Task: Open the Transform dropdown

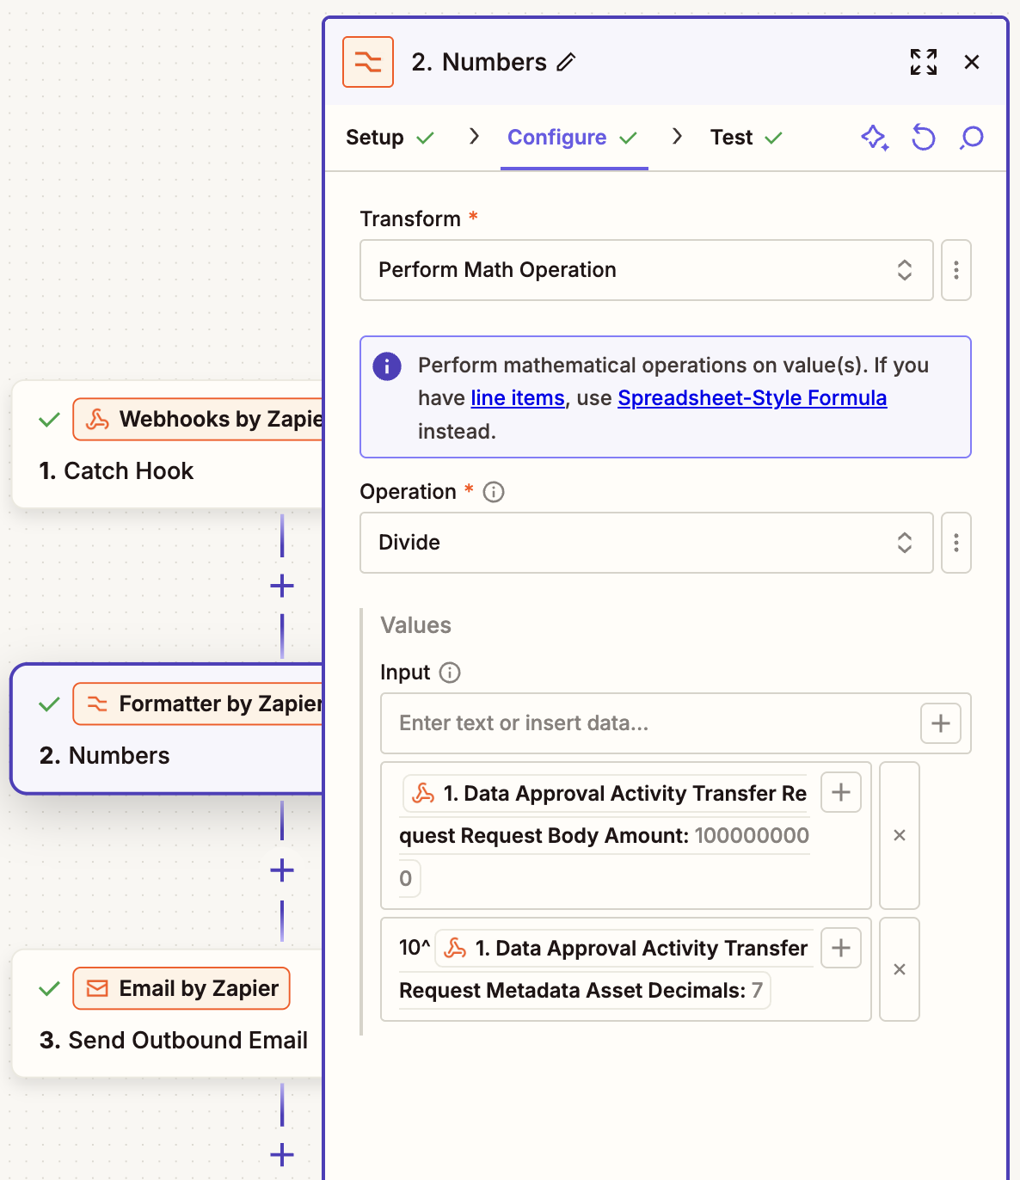Action: [647, 270]
